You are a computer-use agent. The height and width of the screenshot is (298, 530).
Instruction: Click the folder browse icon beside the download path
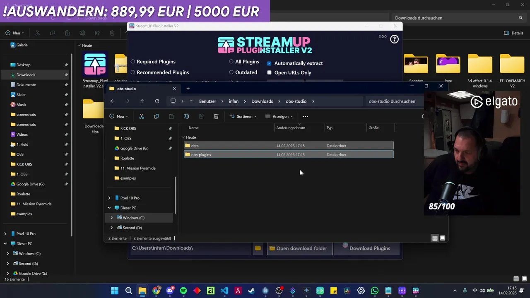tap(258, 248)
